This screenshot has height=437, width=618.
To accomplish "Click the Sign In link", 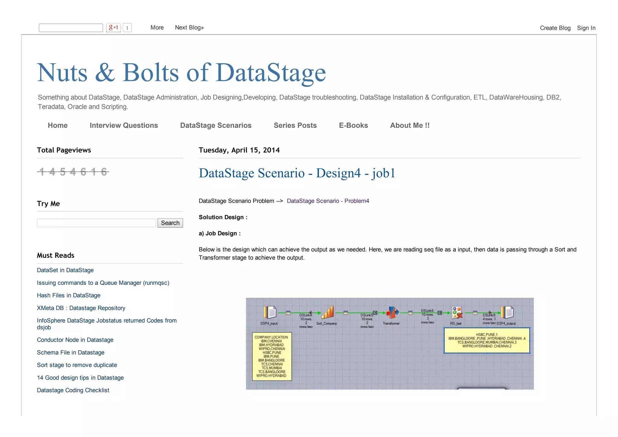I will coord(586,28).
